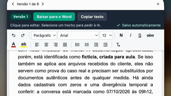Viewport: 171px width, 96px height.
Task: Open the yellow highlight color picker
Action: click(24, 45)
